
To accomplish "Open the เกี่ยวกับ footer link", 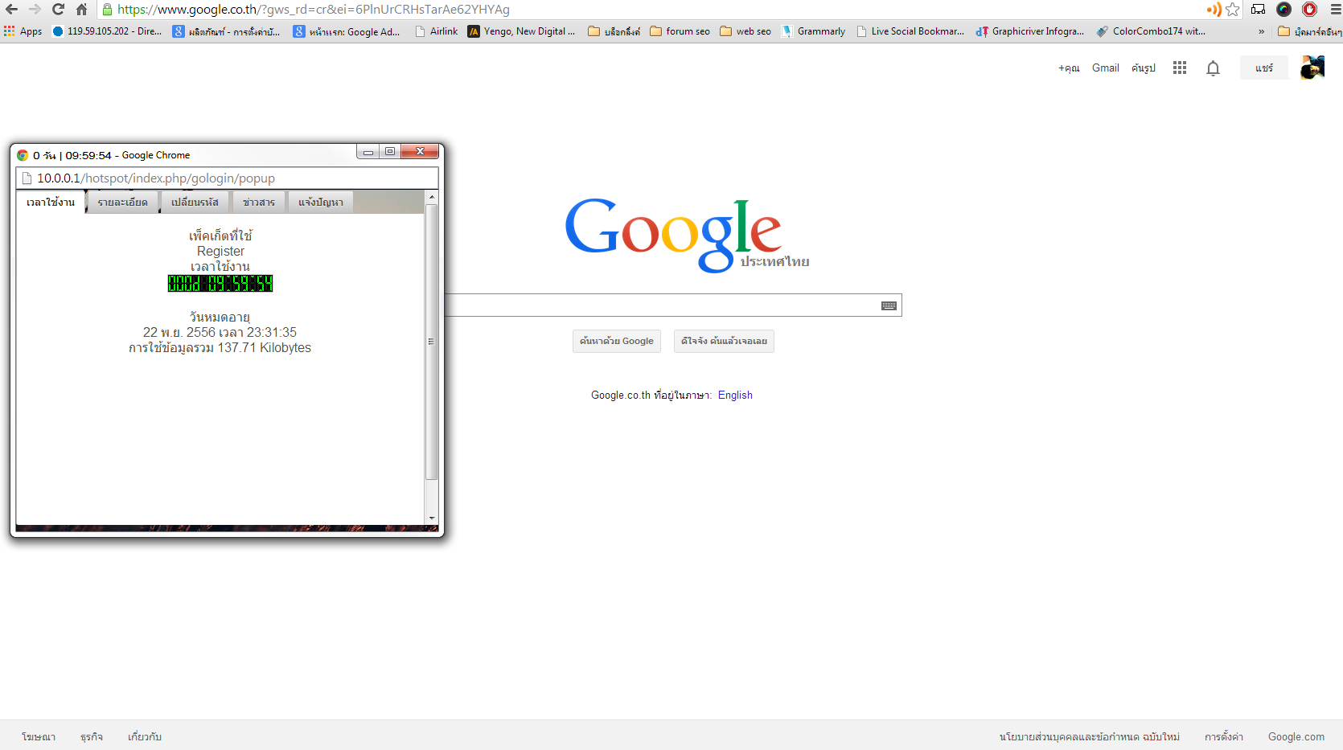I will point(145,736).
